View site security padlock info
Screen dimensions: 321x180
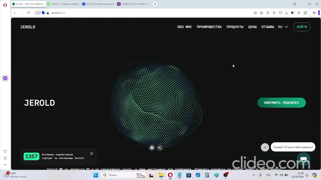48,13
